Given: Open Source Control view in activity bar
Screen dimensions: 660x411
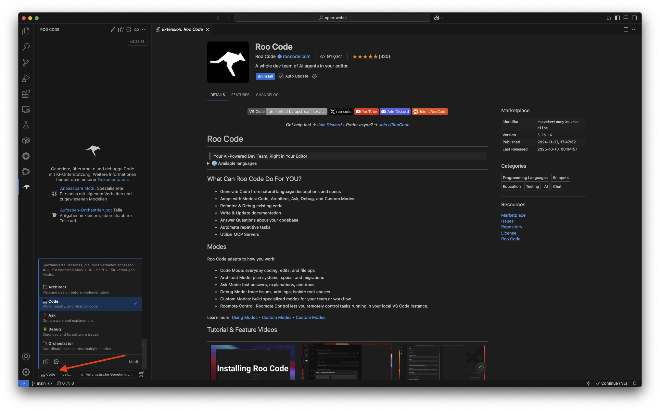Looking at the screenshot, I should [26, 62].
